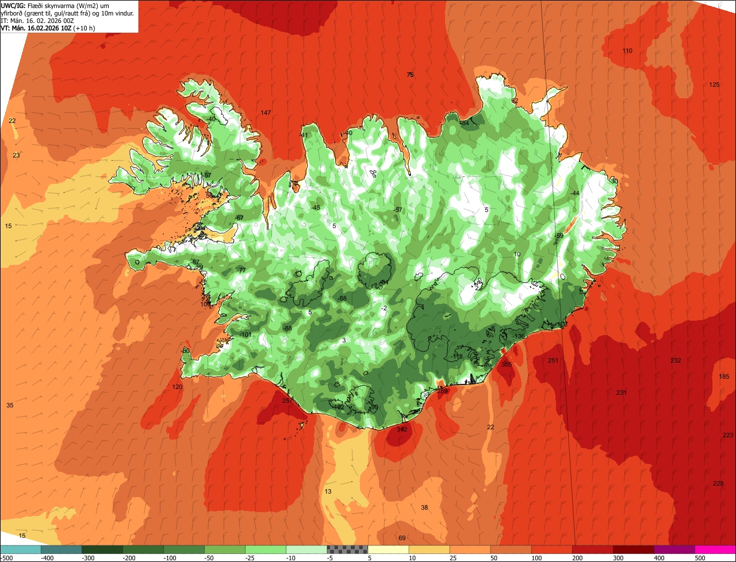Click the map value 231

622,393
